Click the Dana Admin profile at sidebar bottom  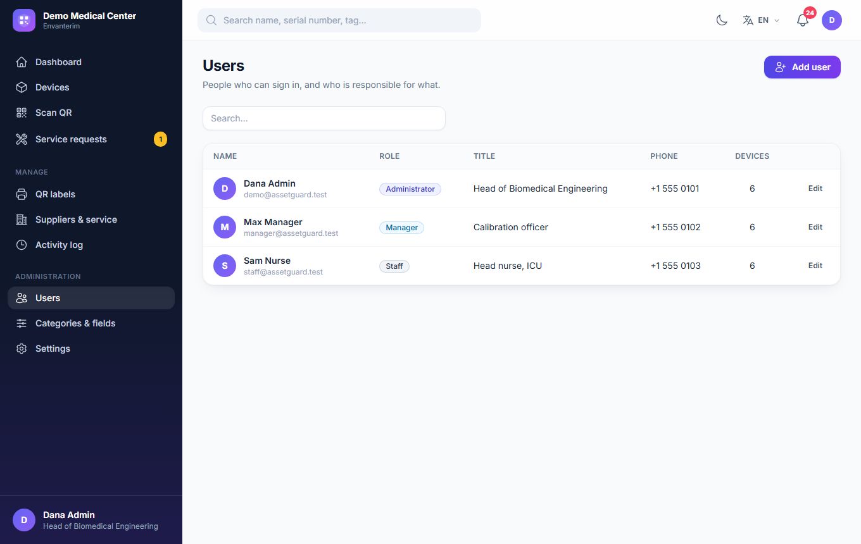click(x=91, y=520)
